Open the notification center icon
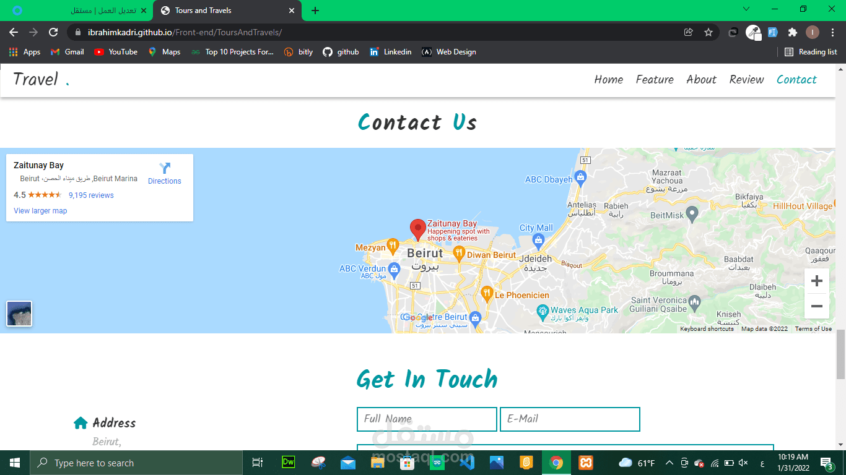 pyautogui.click(x=826, y=463)
